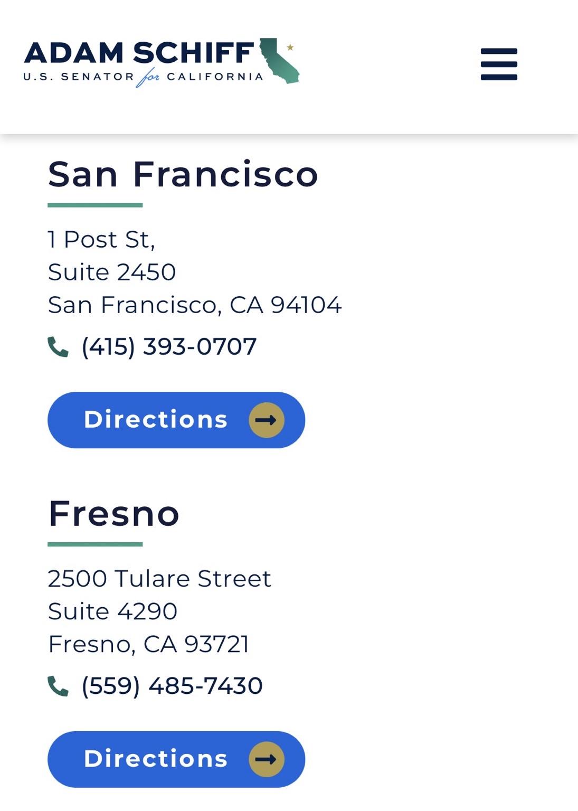Image resolution: width=578 pixels, height=811 pixels.
Task: Click the California state map icon
Action: [279, 61]
